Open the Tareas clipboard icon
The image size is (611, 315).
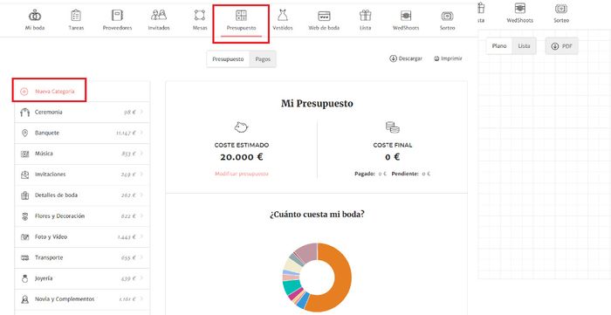pos(76,16)
